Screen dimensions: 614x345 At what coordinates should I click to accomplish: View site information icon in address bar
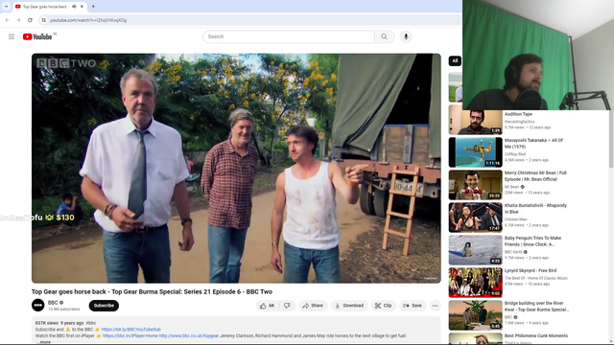click(44, 20)
